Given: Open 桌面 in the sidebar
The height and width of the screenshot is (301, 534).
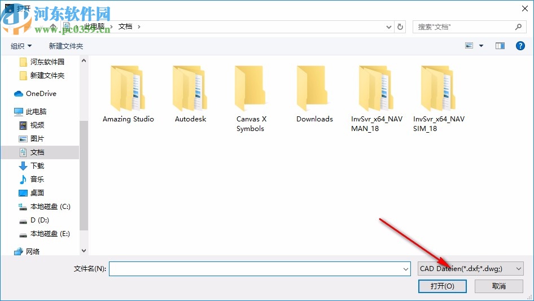Looking at the screenshot, I should [32, 193].
